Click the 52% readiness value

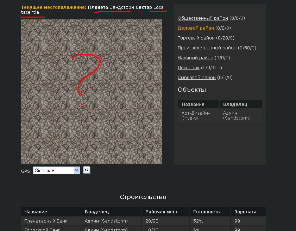coord(198,221)
